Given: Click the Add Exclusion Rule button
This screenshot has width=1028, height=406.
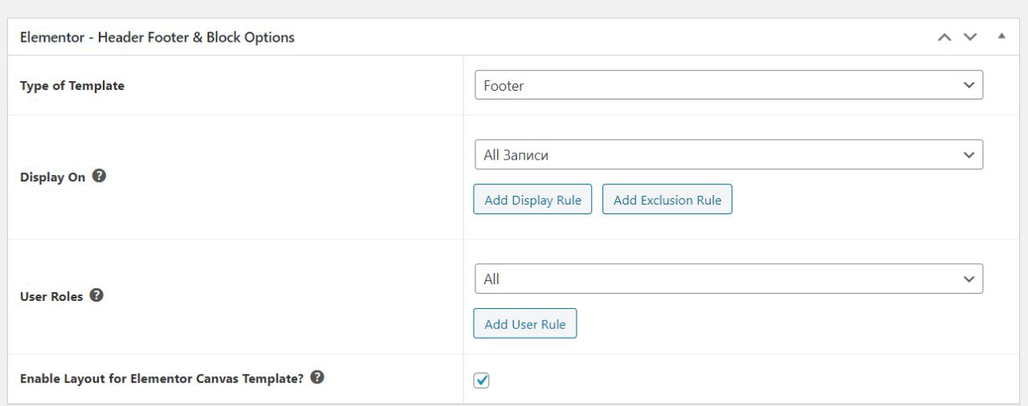Looking at the screenshot, I should point(667,200).
